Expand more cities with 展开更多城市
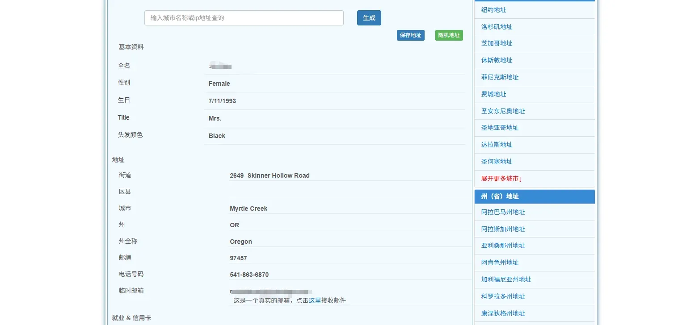 tap(501, 179)
